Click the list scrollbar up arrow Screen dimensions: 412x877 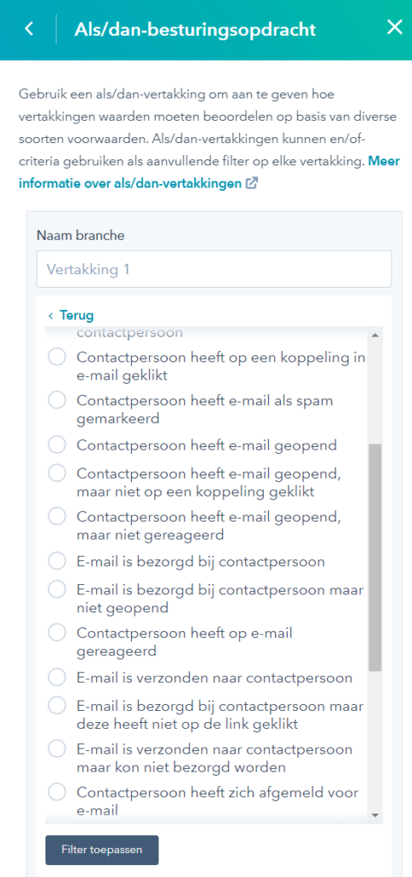coord(374,335)
